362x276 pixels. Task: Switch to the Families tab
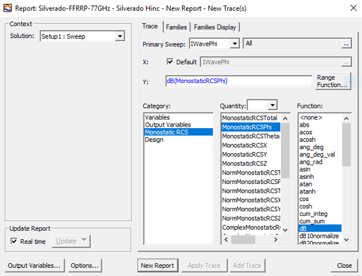pos(176,27)
